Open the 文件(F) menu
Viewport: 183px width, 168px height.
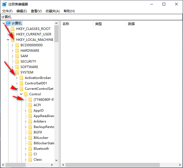click(x=7, y=11)
